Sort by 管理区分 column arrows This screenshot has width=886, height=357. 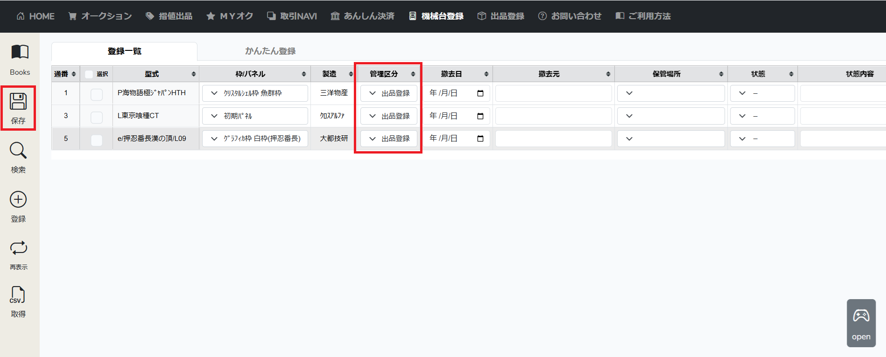[413, 74]
